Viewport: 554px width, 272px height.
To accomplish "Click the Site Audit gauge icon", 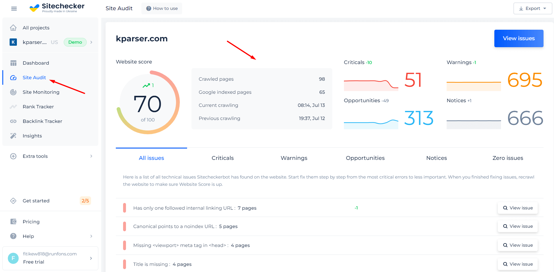I will [13, 77].
